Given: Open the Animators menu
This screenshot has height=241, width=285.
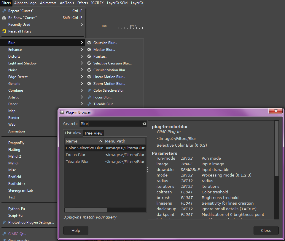Looking at the screenshot, I should (x=48, y=3).
